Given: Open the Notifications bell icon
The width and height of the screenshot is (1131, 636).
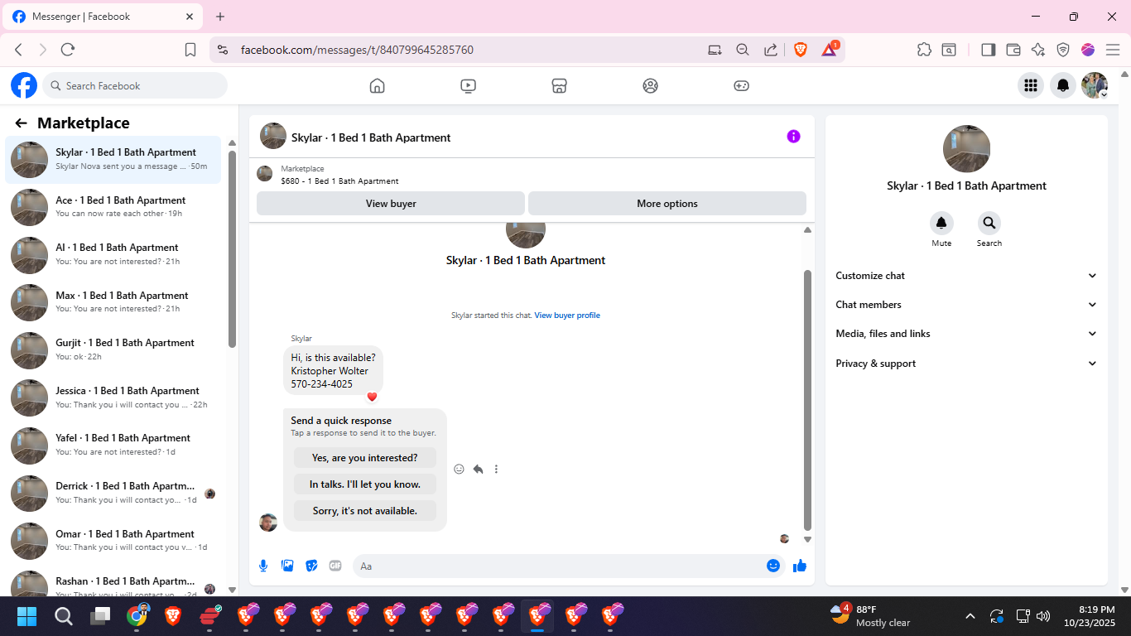Looking at the screenshot, I should pos(1063,85).
